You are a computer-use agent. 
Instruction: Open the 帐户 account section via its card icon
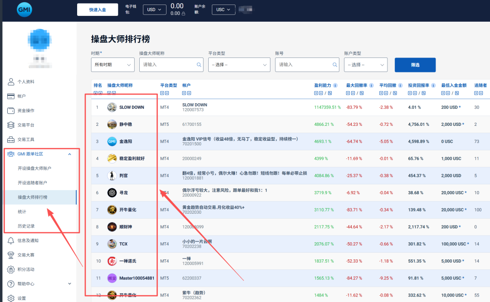pos(11,96)
